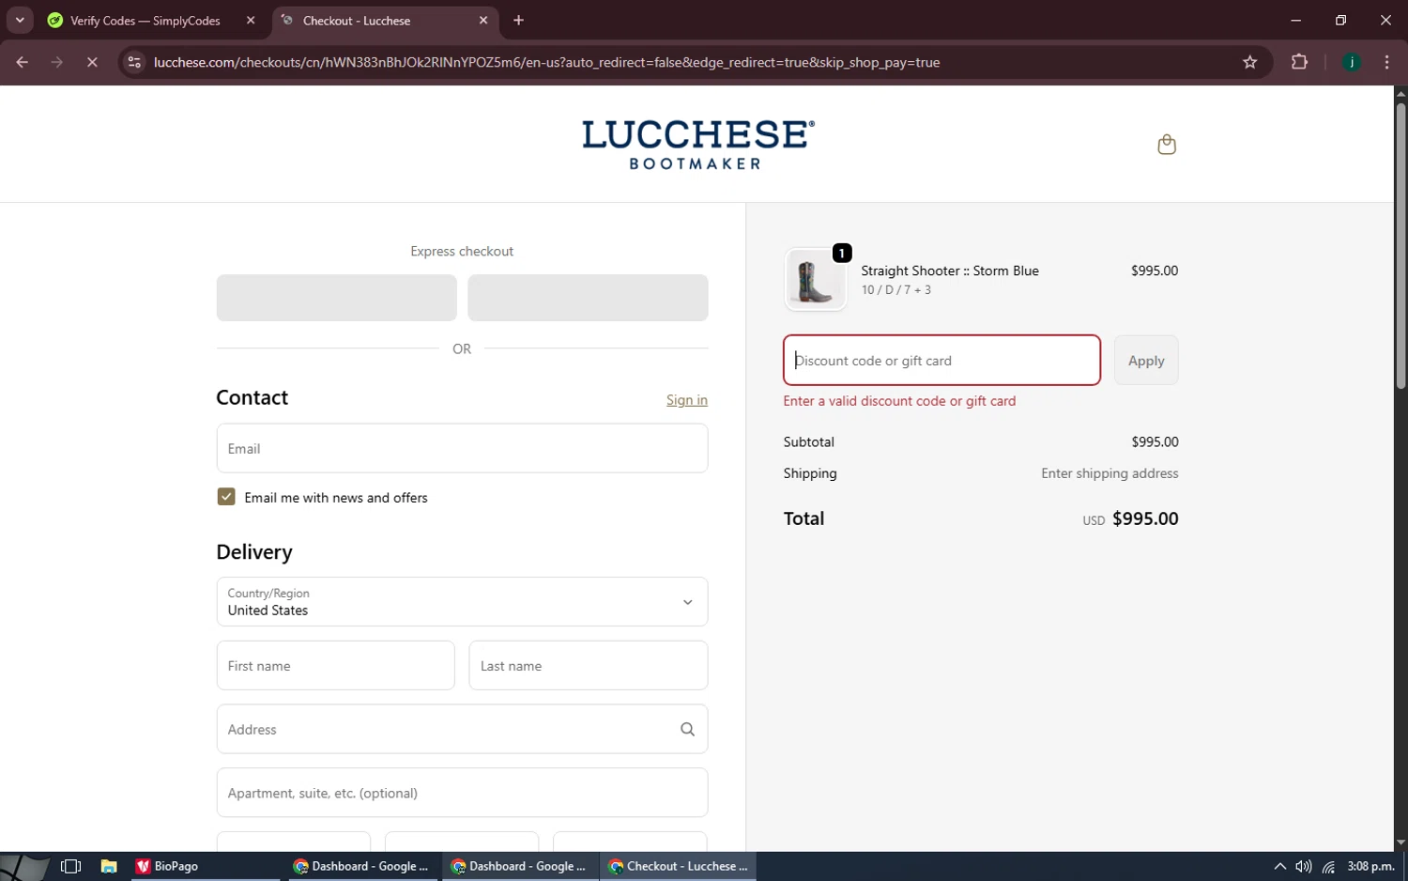Click the browser address bar URL

coord(546,62)
